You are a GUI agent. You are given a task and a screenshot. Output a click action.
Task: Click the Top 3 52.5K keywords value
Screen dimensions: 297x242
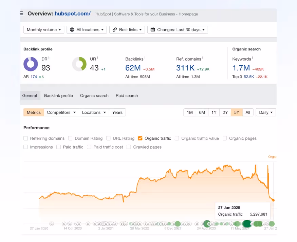click(x=249, y=77)
